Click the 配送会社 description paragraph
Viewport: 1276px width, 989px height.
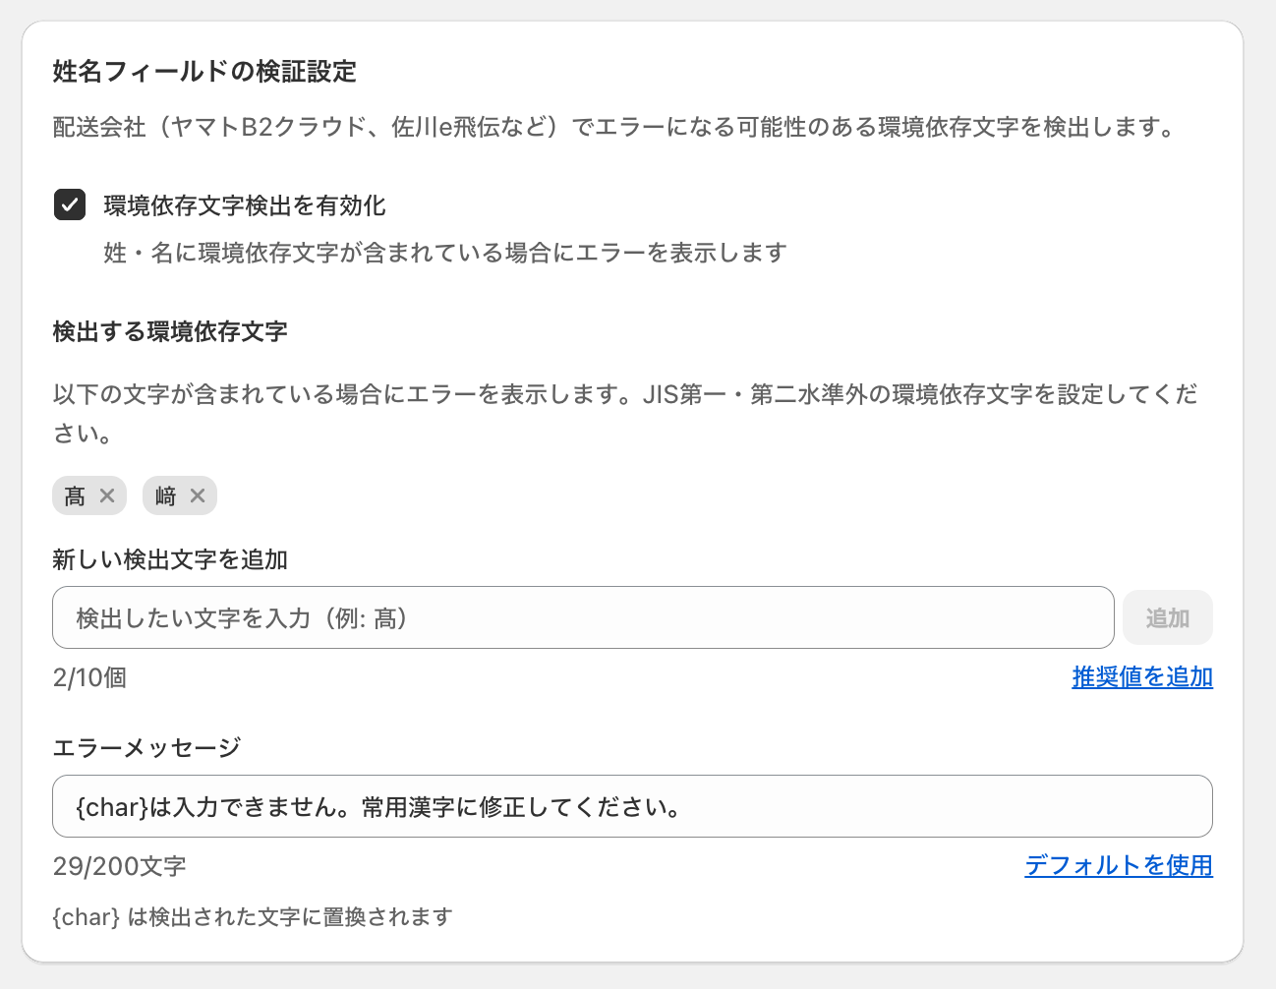[x=613, y=127]
